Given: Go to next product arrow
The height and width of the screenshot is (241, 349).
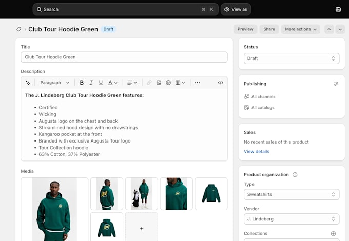Looking at the screenshot, I should [340, 29].
